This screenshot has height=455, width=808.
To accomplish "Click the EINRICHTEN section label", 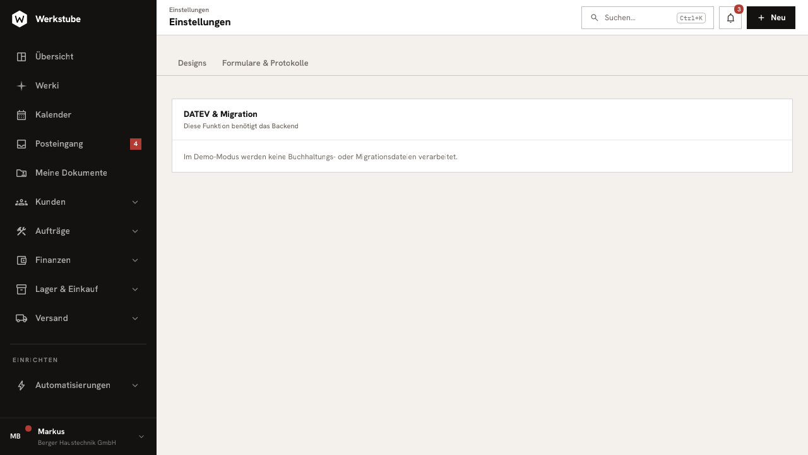I will point(35,360).
